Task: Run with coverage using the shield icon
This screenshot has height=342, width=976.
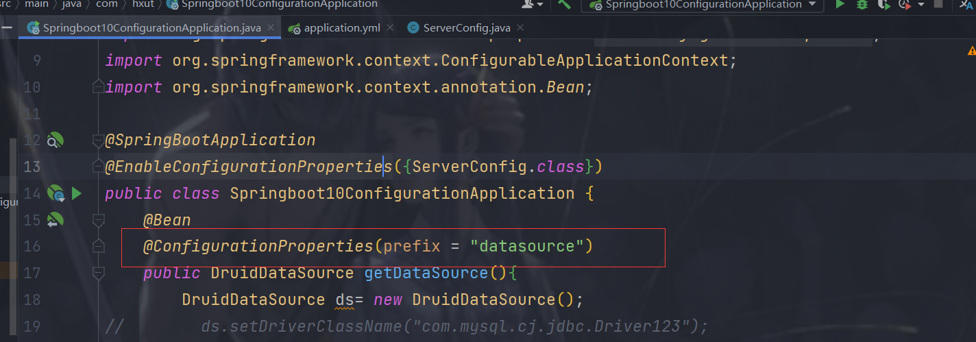Action: point(884,5)
